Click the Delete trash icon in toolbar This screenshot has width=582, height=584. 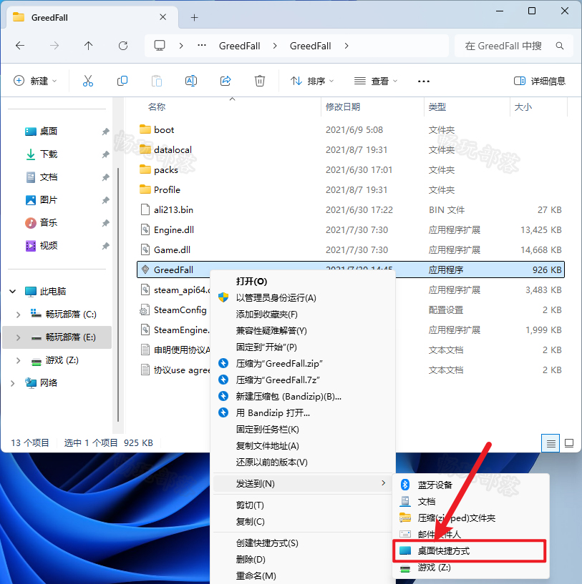260,81
